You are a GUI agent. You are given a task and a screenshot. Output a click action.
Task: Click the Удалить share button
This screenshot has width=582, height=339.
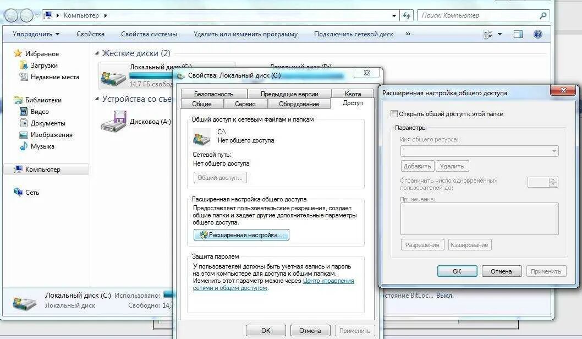point(452,166)
